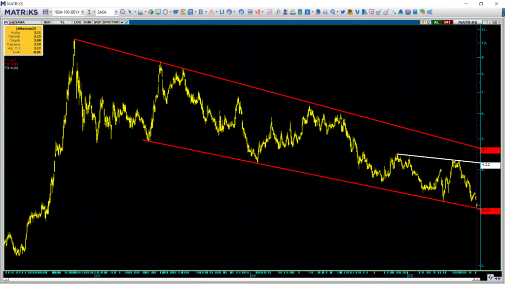Toggle the TMP chart option
Screen dimensions: 505x284
pos(115,22)
